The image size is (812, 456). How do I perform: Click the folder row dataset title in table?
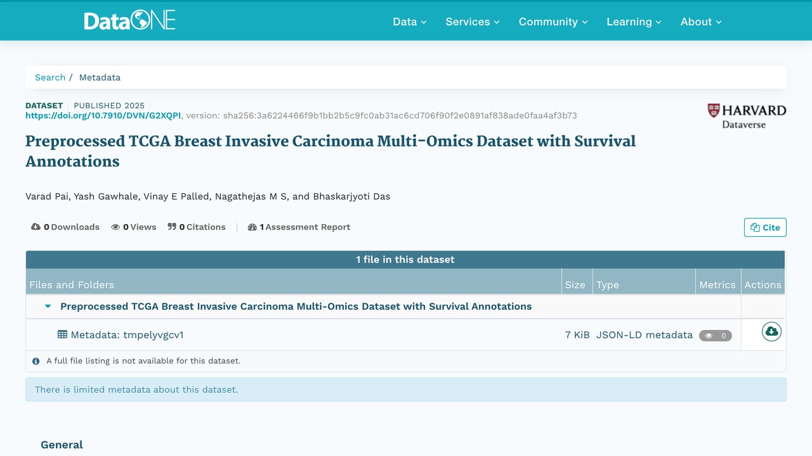(296, 307)
